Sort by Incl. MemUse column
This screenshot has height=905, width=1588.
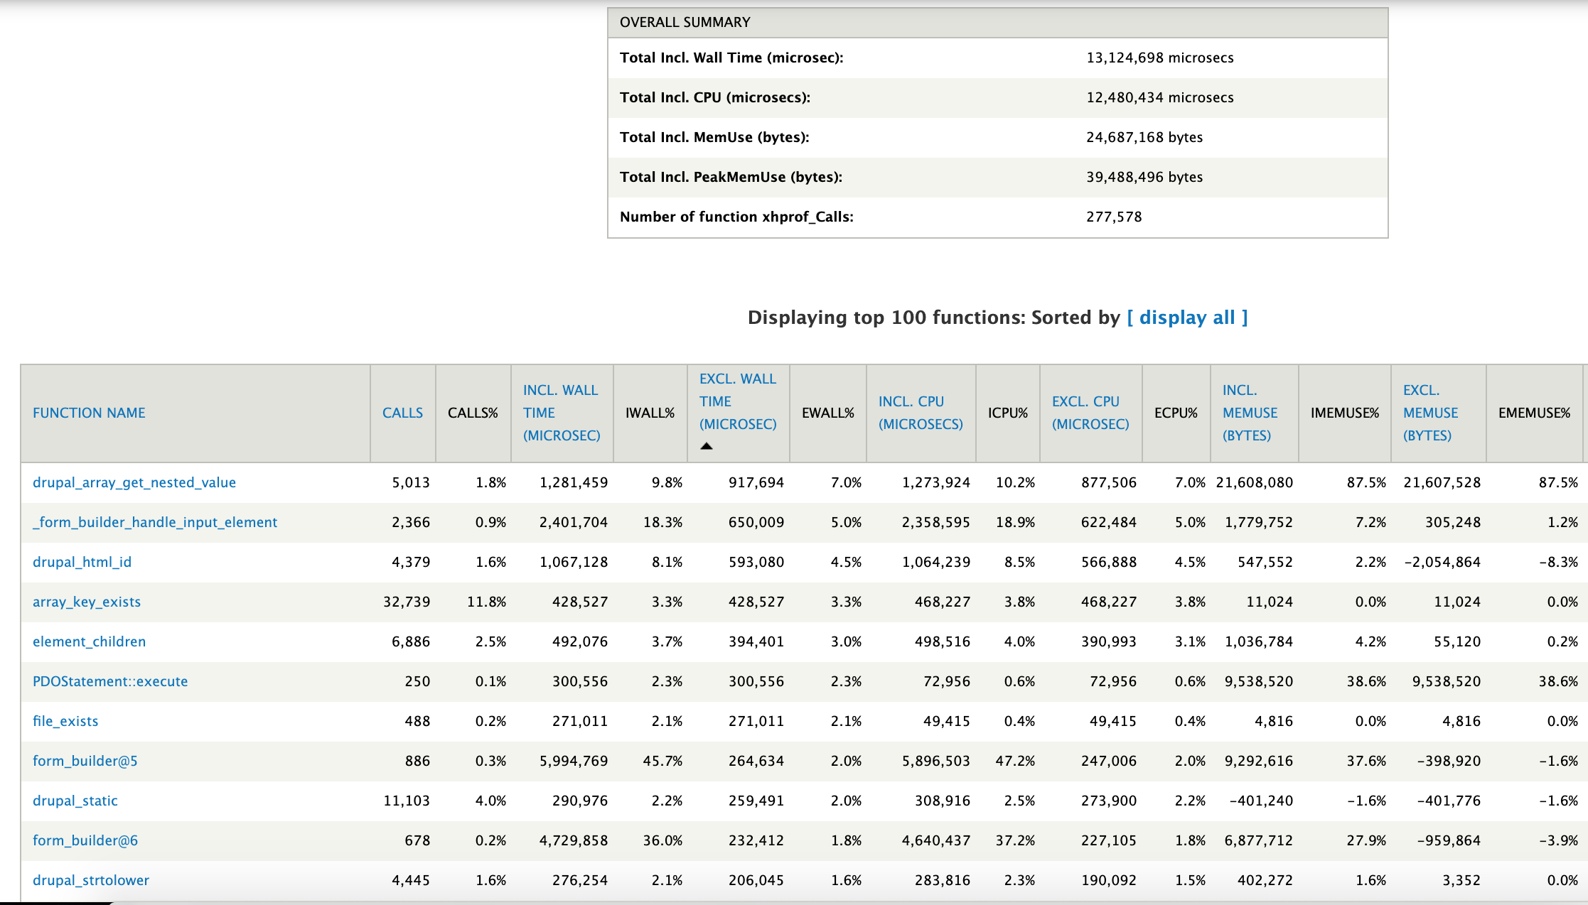coord(1250,413)
